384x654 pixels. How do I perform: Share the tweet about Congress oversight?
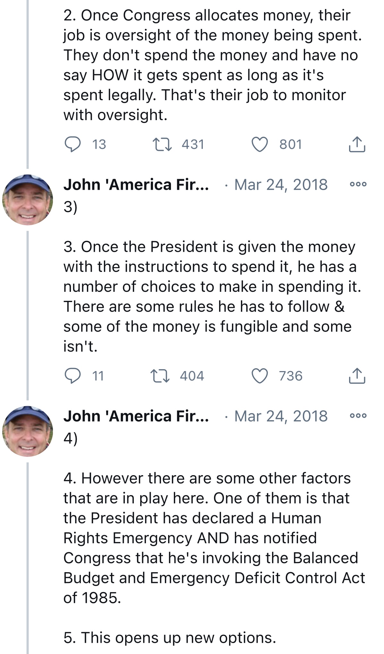[357, 144]
